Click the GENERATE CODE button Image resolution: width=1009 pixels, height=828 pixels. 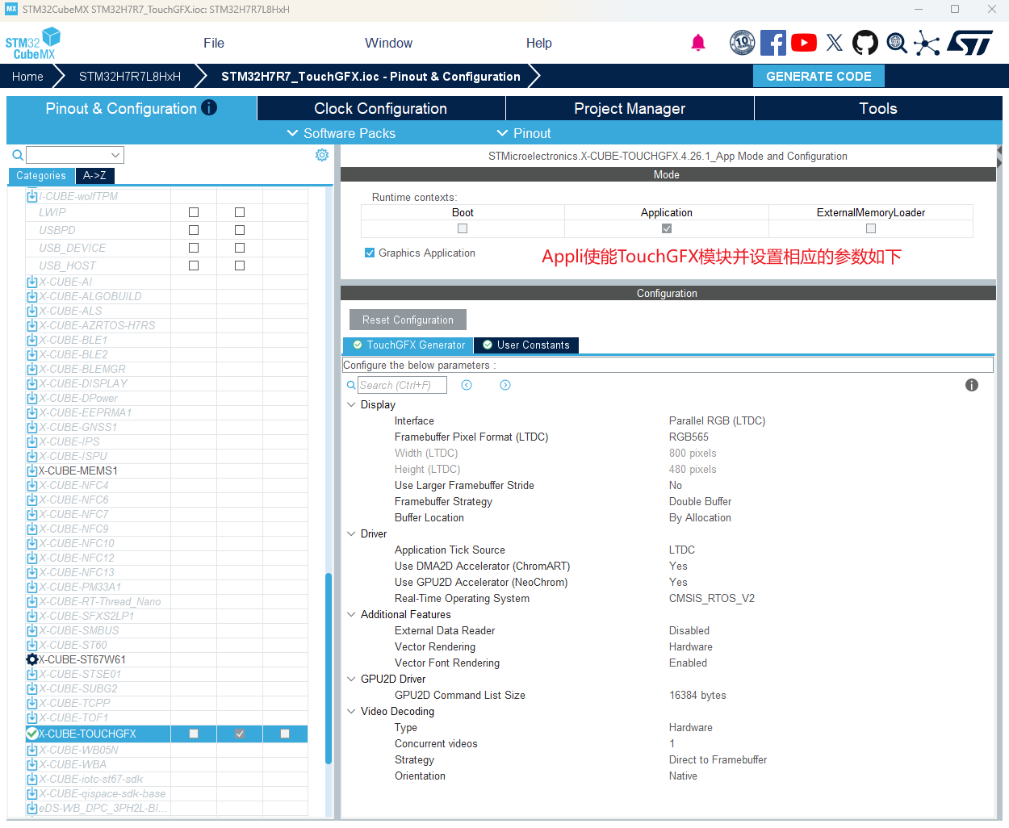coord(819,76)
